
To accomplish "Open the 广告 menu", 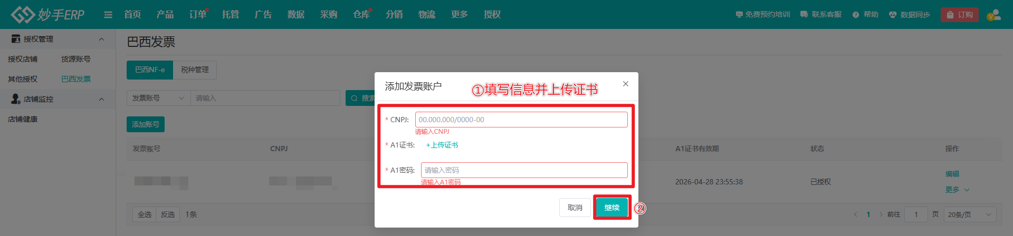I will point(263,14).
